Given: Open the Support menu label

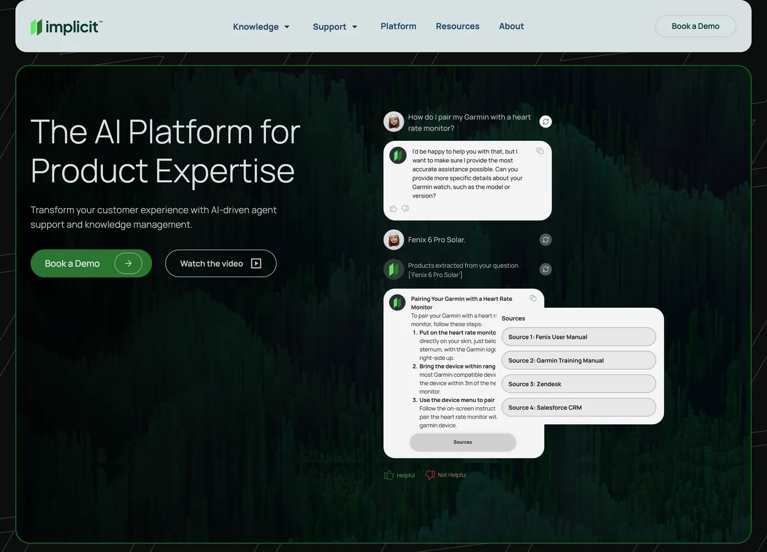Looking at the screenshot, I should (x=329, y=27).
